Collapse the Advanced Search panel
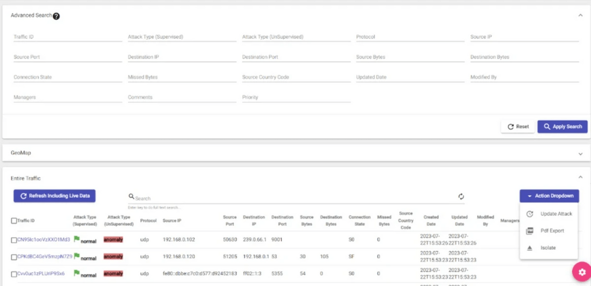The height and width of the screenshot is (286, 591). pos(580,15)
